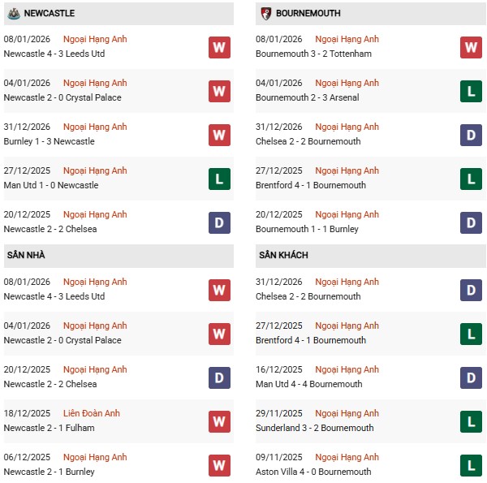487x483 pixels.
Task: Click L badge for Bournemouth 2-3 Arsenal
Action: point(471,91)
